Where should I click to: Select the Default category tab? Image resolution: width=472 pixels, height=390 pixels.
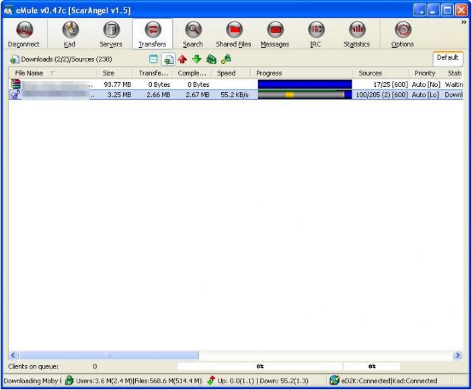pyautogui.click(x=448, y=58)
